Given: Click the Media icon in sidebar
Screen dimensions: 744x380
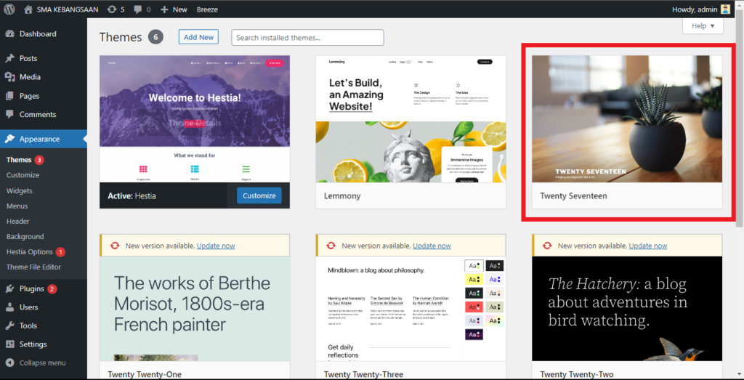Looking at the screenshot, I should point(9,77).
